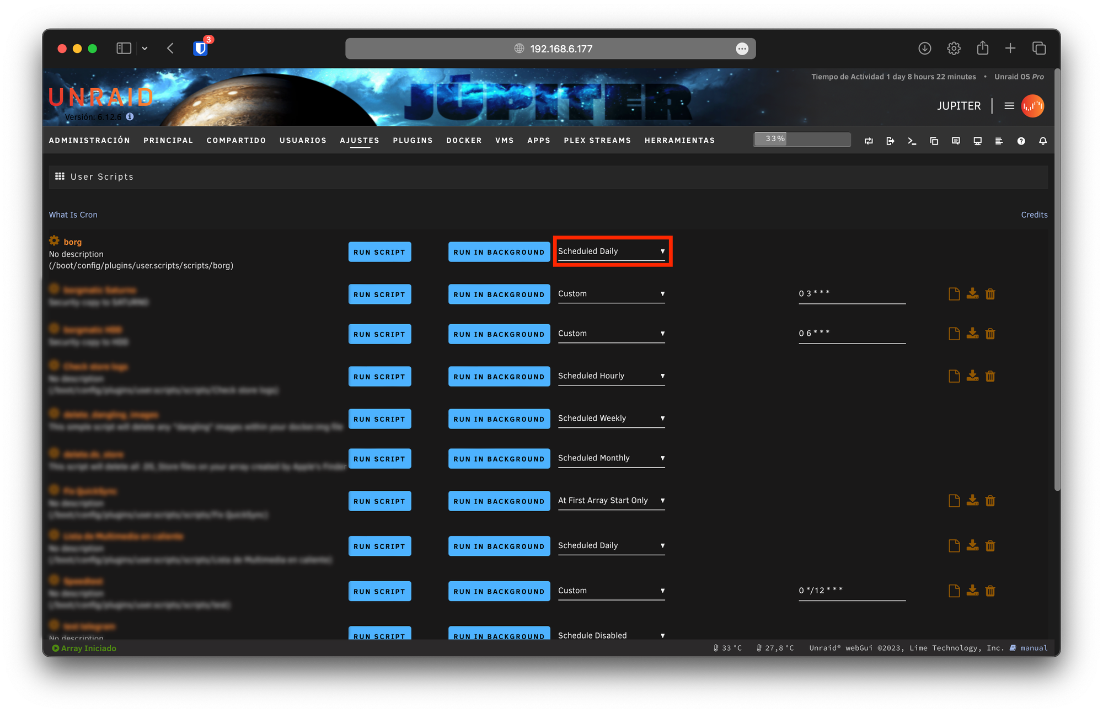Open the Bitwarden extension icon in Safari

coord(200,49)
